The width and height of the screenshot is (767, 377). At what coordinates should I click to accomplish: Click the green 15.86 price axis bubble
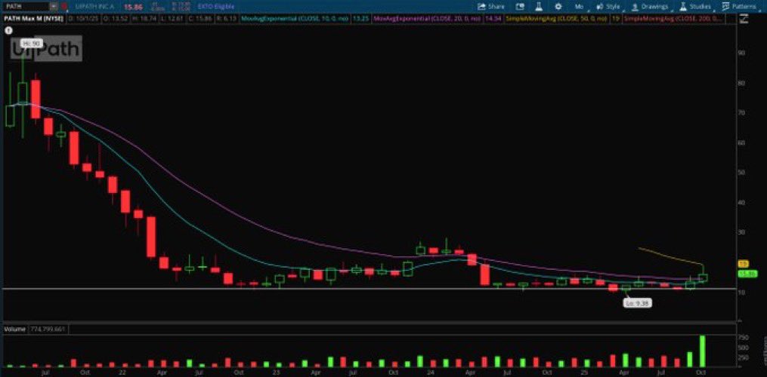click(747, 274)
